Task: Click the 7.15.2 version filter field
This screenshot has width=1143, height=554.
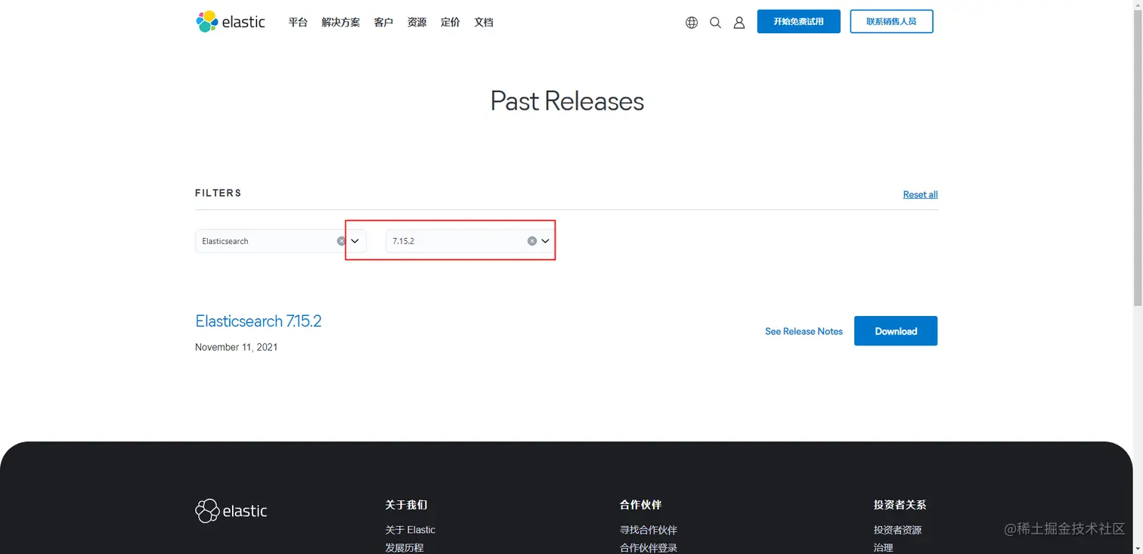Action: [x=471, y=241]
